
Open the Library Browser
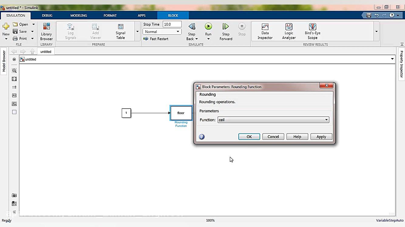[46, 31]
